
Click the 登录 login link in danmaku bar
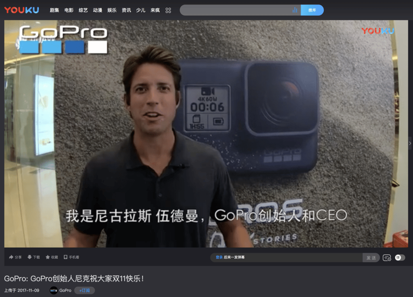click(219, 257)
